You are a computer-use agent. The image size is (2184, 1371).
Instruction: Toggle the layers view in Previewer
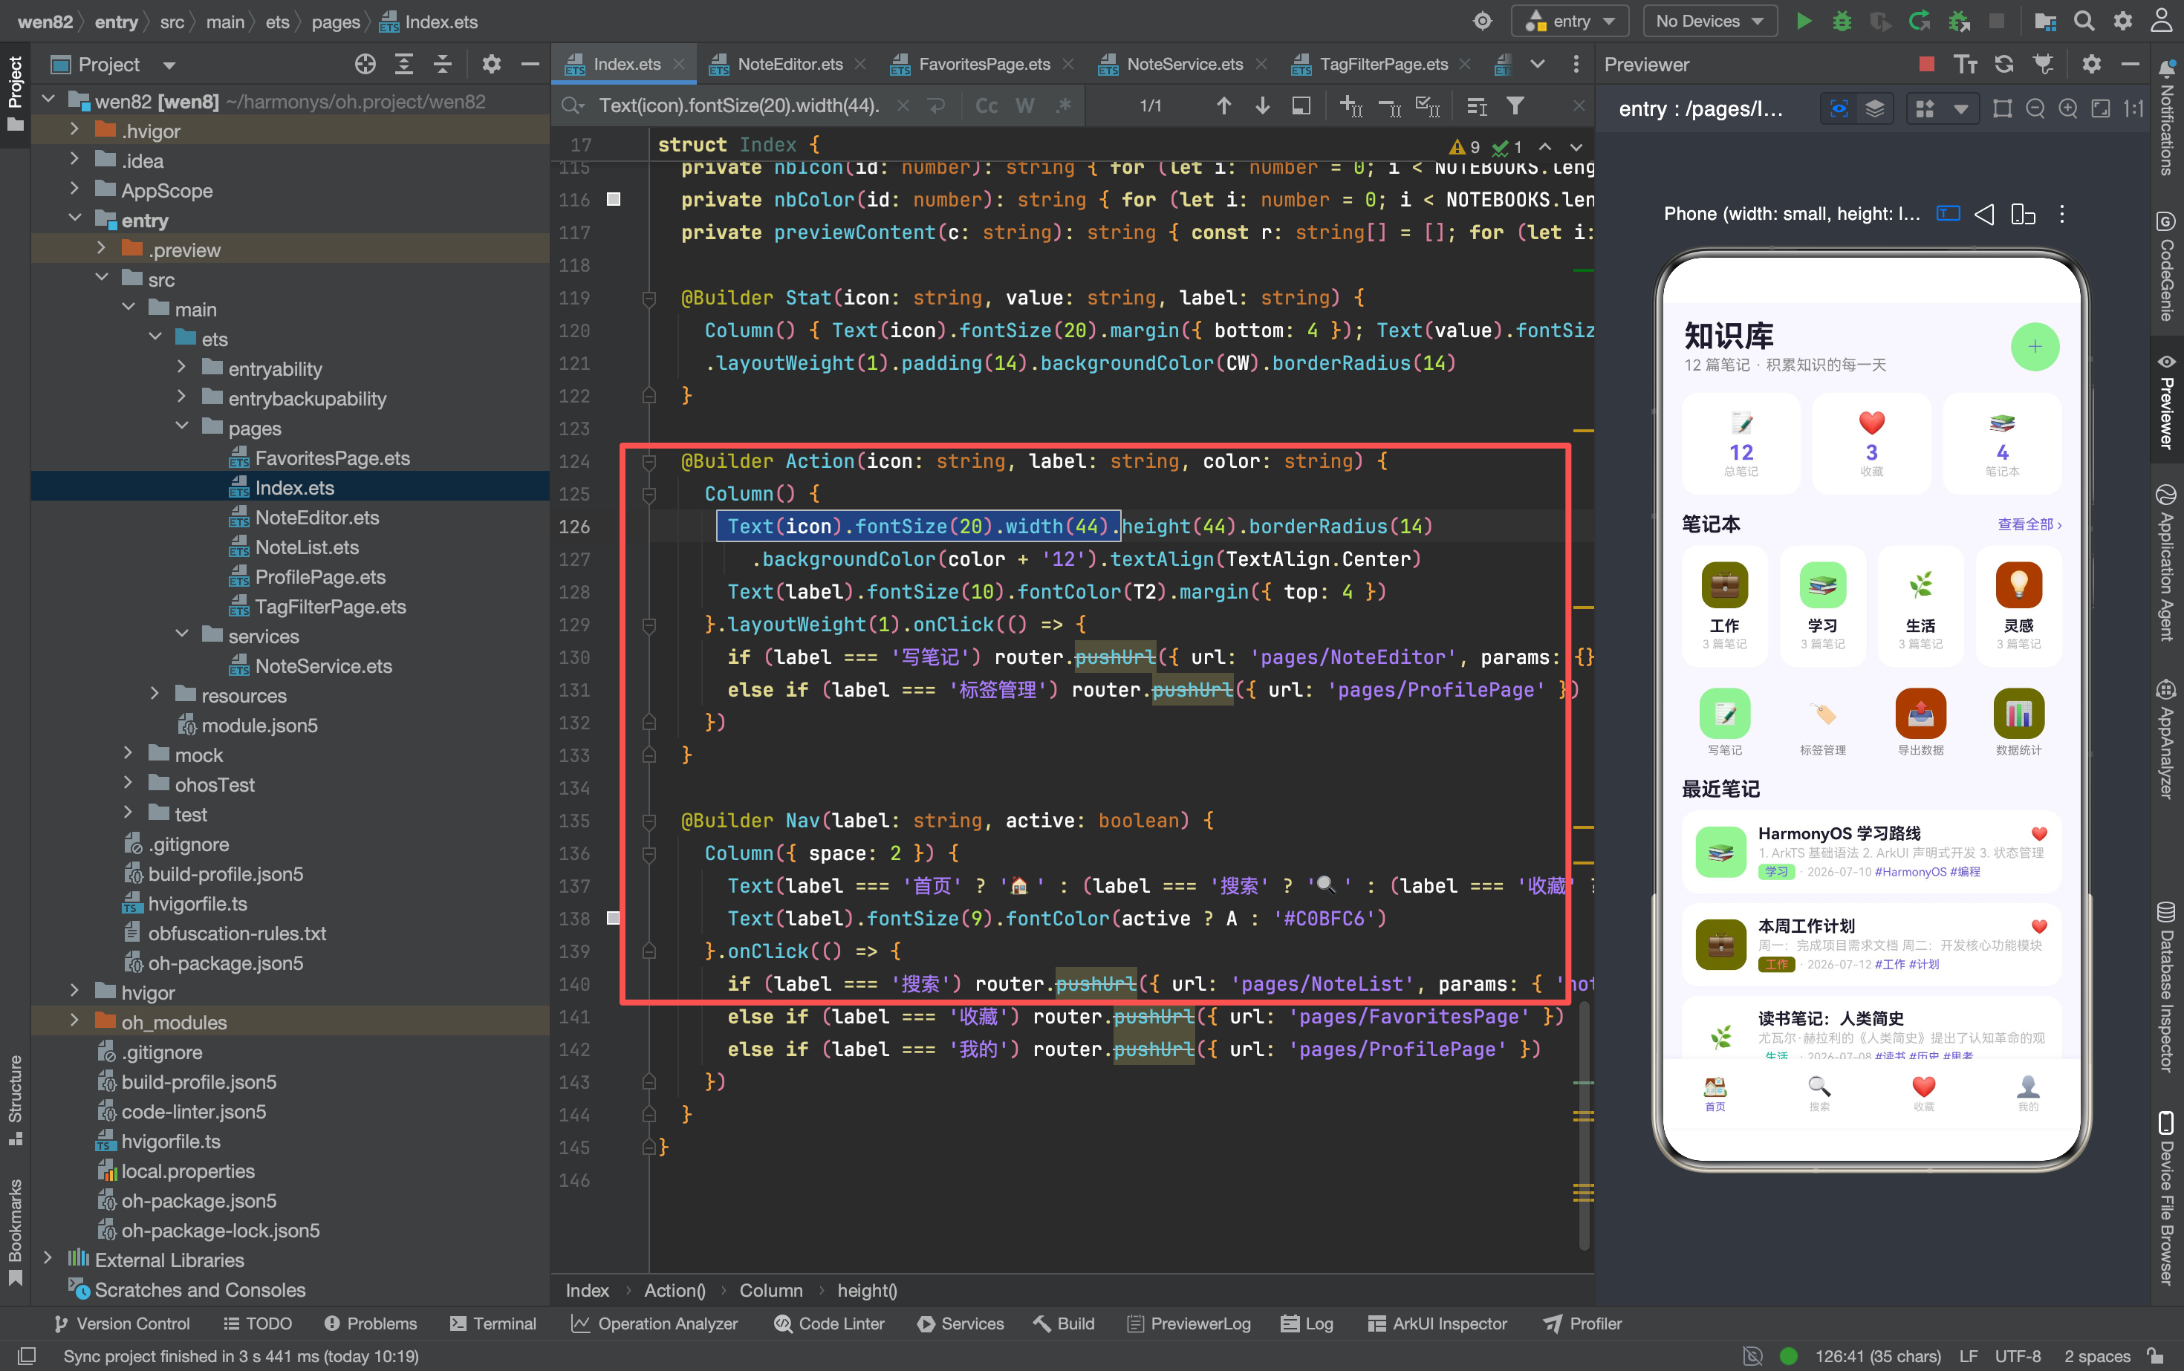coord(1875,109)
